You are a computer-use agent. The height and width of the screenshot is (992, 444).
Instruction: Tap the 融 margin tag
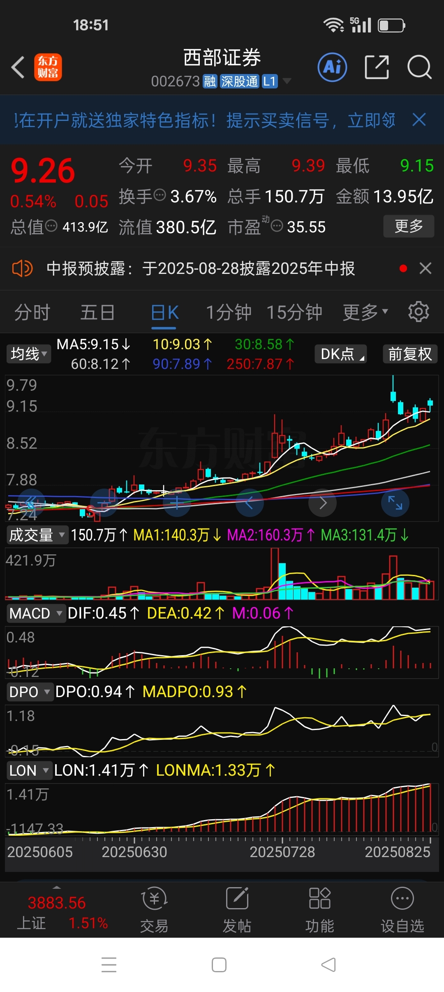tap(210, 81)
